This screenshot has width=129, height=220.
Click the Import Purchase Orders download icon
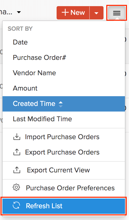[x=17, y=137]
